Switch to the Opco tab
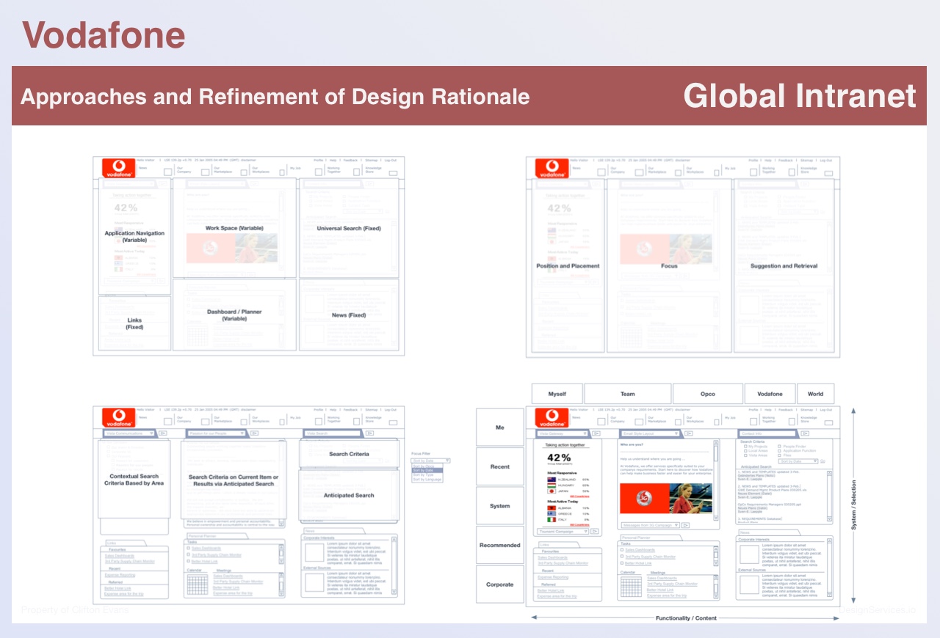940x638 pixels. 707,394
